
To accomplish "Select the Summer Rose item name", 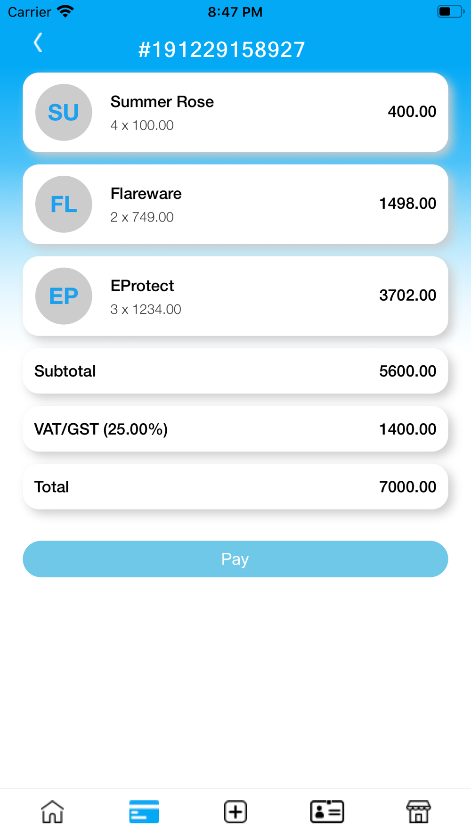I will [162, 102].
